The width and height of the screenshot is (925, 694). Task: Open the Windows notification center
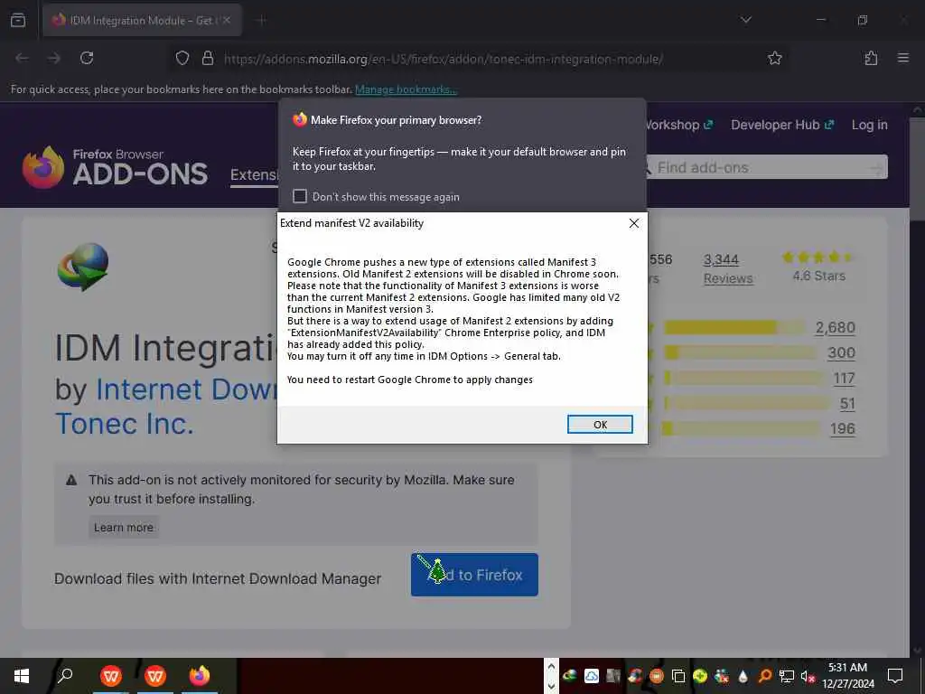(895, 676)
